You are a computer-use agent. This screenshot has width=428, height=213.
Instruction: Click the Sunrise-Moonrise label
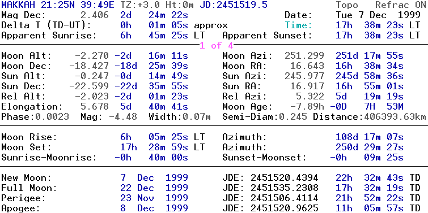49,157
